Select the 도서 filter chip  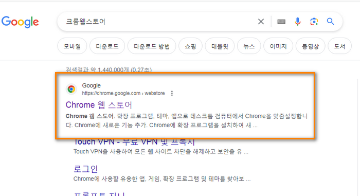click(x=339, y=46)
